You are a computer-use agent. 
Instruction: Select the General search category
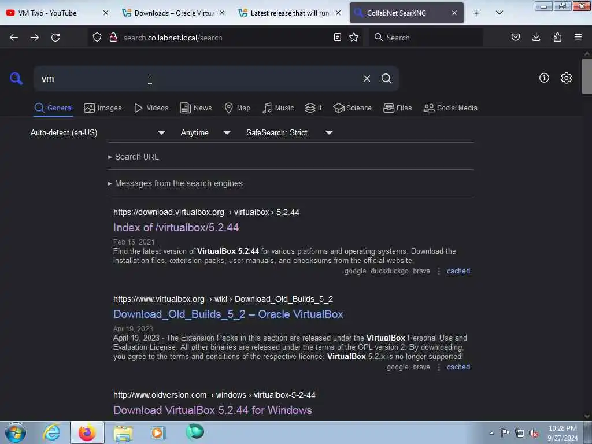53,108
